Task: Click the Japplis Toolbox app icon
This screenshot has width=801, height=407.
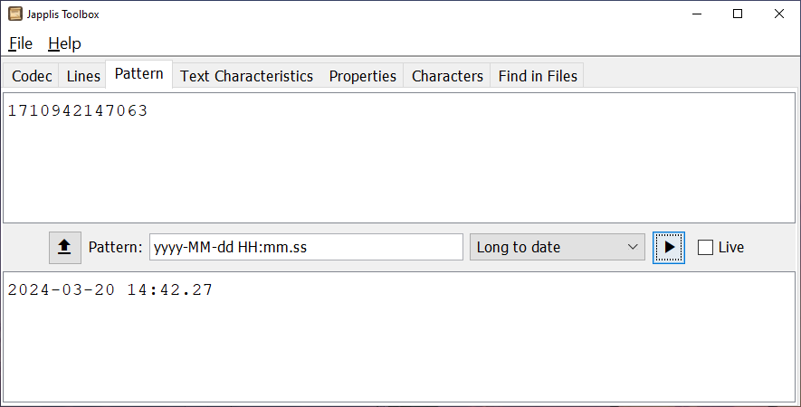Action: [x=15, y=14]
